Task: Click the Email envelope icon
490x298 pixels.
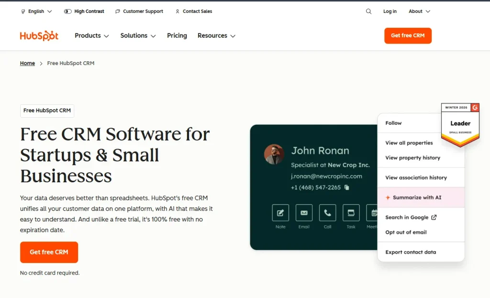Action: (x=304, y=213)
